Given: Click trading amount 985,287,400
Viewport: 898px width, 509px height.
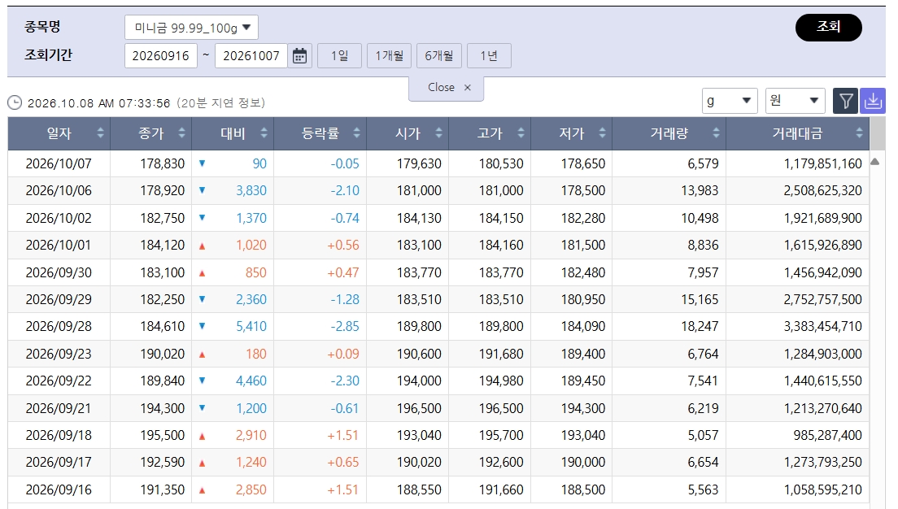Looking at the screenshot, I should click(827, 435).
